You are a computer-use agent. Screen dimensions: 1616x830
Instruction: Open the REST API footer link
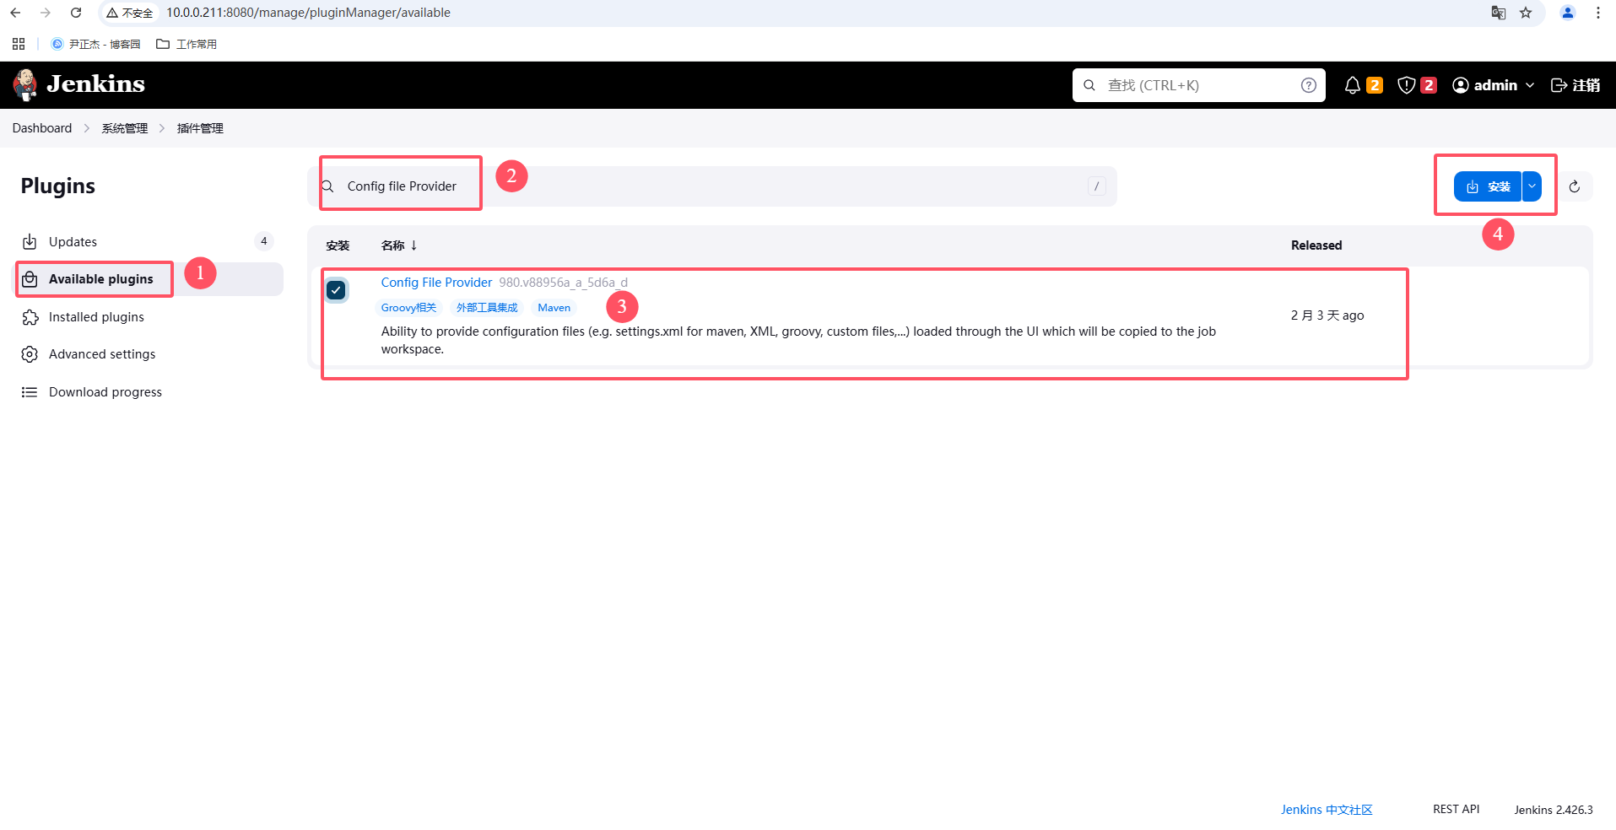pos(1457,810)
